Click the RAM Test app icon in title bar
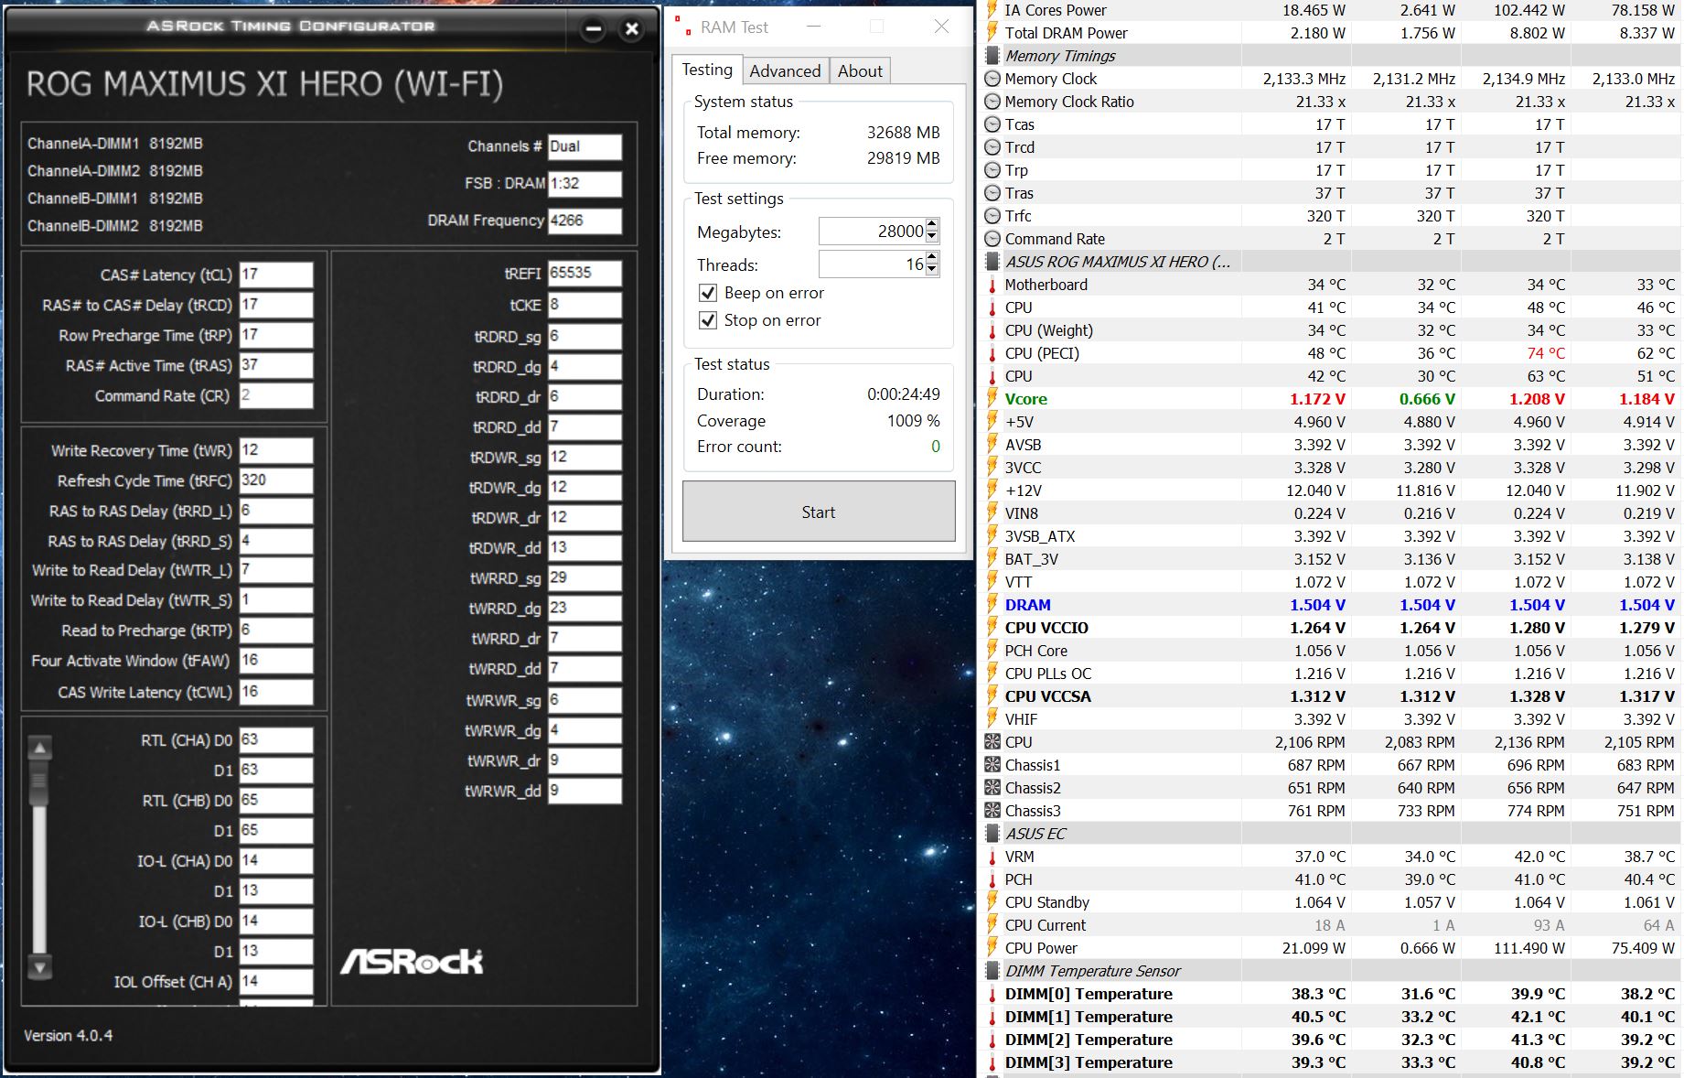 point(682,27)
